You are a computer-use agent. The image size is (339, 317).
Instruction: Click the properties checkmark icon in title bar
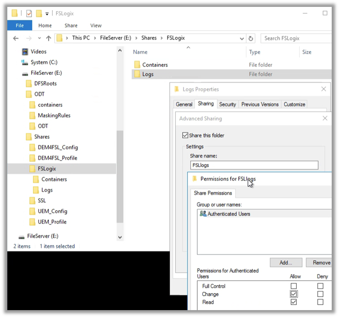point(29,13)
